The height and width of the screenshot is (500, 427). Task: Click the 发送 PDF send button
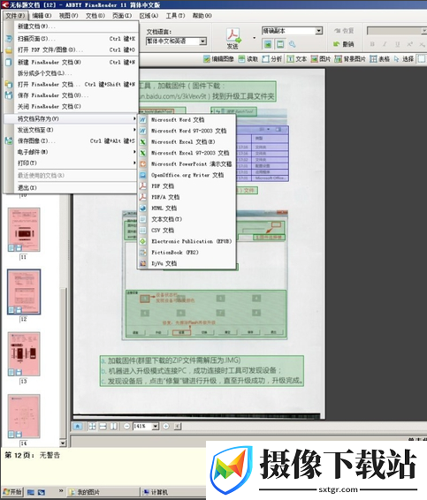[x=233, y=39]
